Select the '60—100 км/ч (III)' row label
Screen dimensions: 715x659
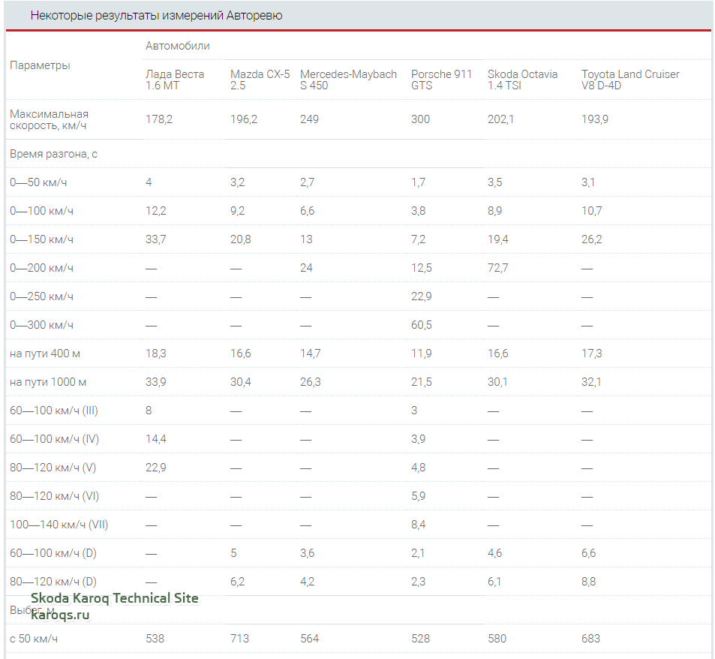point(54,411)
